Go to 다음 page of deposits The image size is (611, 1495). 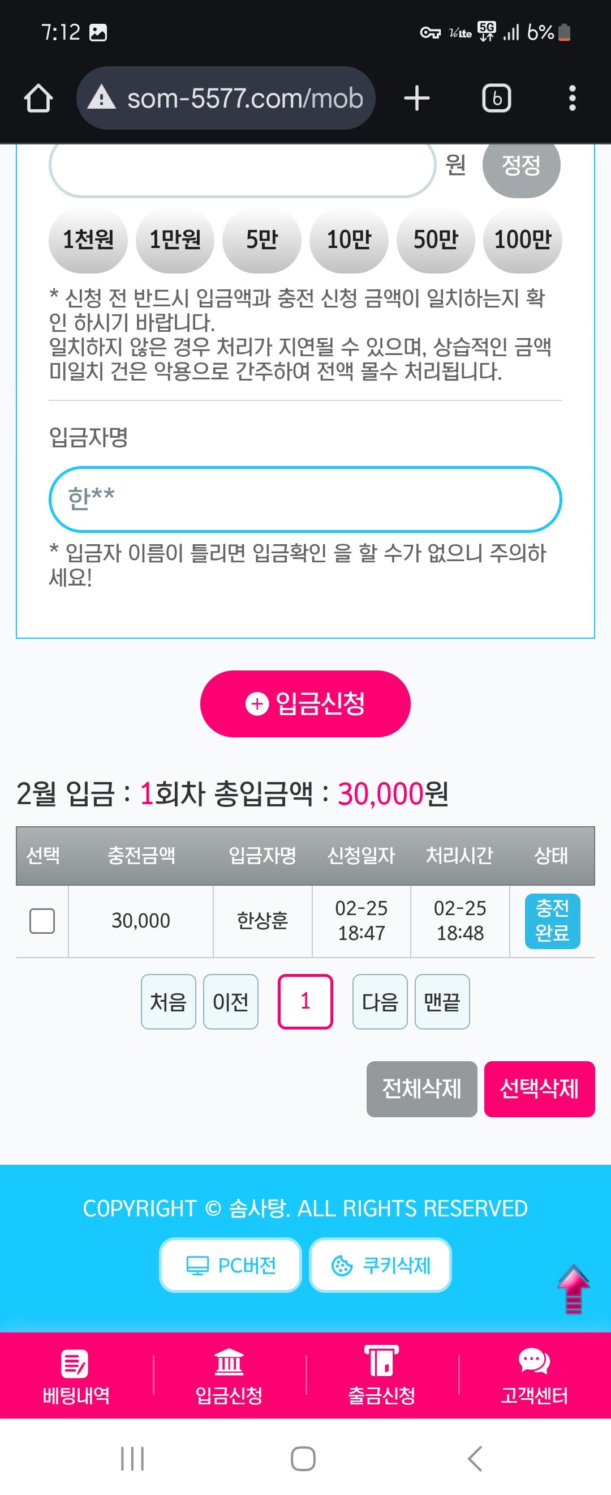click(380, 1002)
